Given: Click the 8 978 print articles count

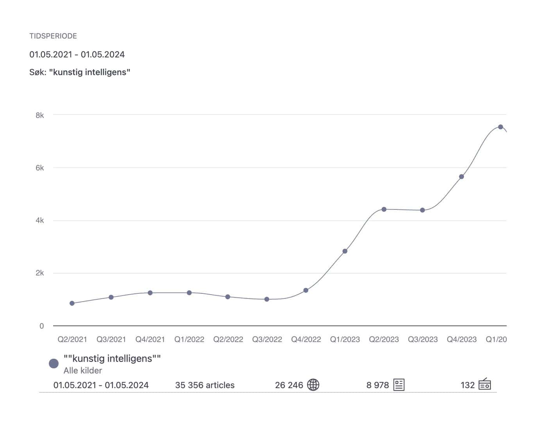Looking at the screenshot, I should [x=377, y=385].
